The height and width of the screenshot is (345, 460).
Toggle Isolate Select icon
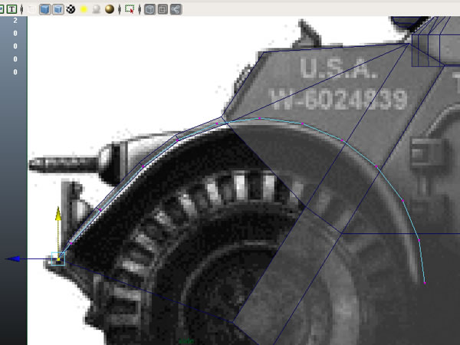(130, 9)
